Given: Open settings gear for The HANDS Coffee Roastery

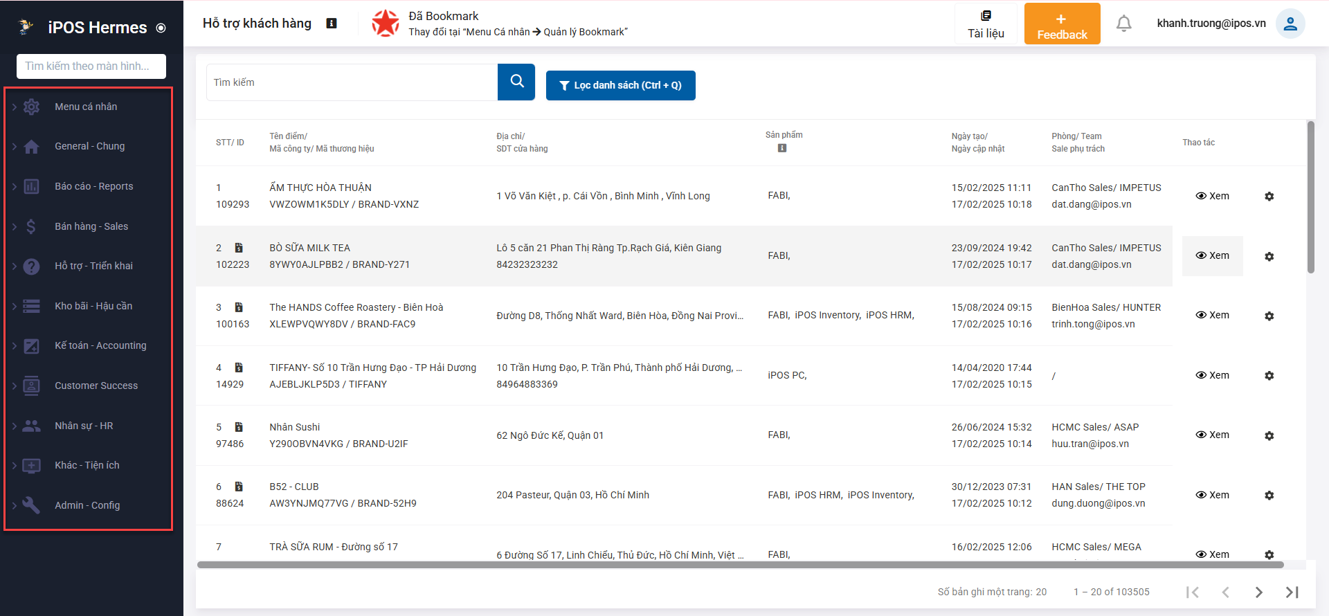Looking at the screenshot, I should [1269, 316].
